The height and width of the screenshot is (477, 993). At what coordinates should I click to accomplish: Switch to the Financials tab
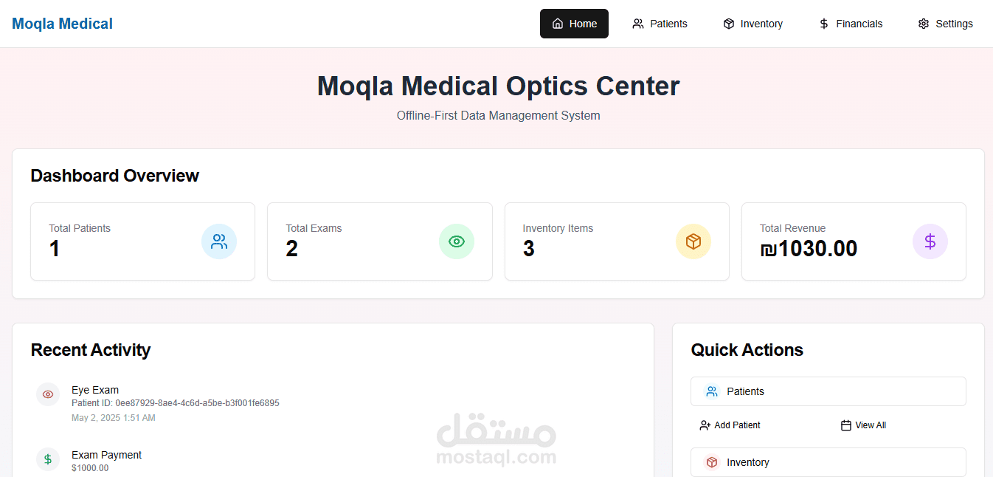(851, 24)
